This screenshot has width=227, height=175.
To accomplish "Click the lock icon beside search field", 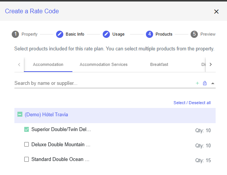I will click(x=205, y=83).
